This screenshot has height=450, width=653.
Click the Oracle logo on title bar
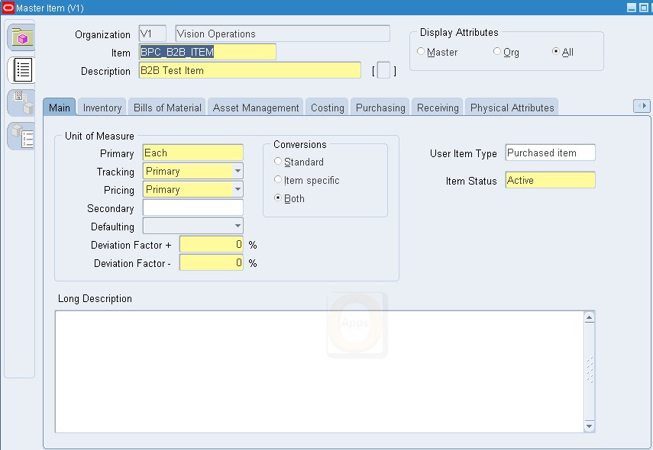click(8, 7)
